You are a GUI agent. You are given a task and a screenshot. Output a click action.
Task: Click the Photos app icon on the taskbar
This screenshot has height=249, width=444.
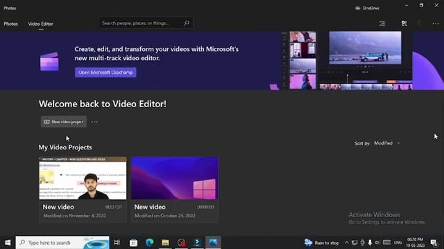tap(213, 243)
